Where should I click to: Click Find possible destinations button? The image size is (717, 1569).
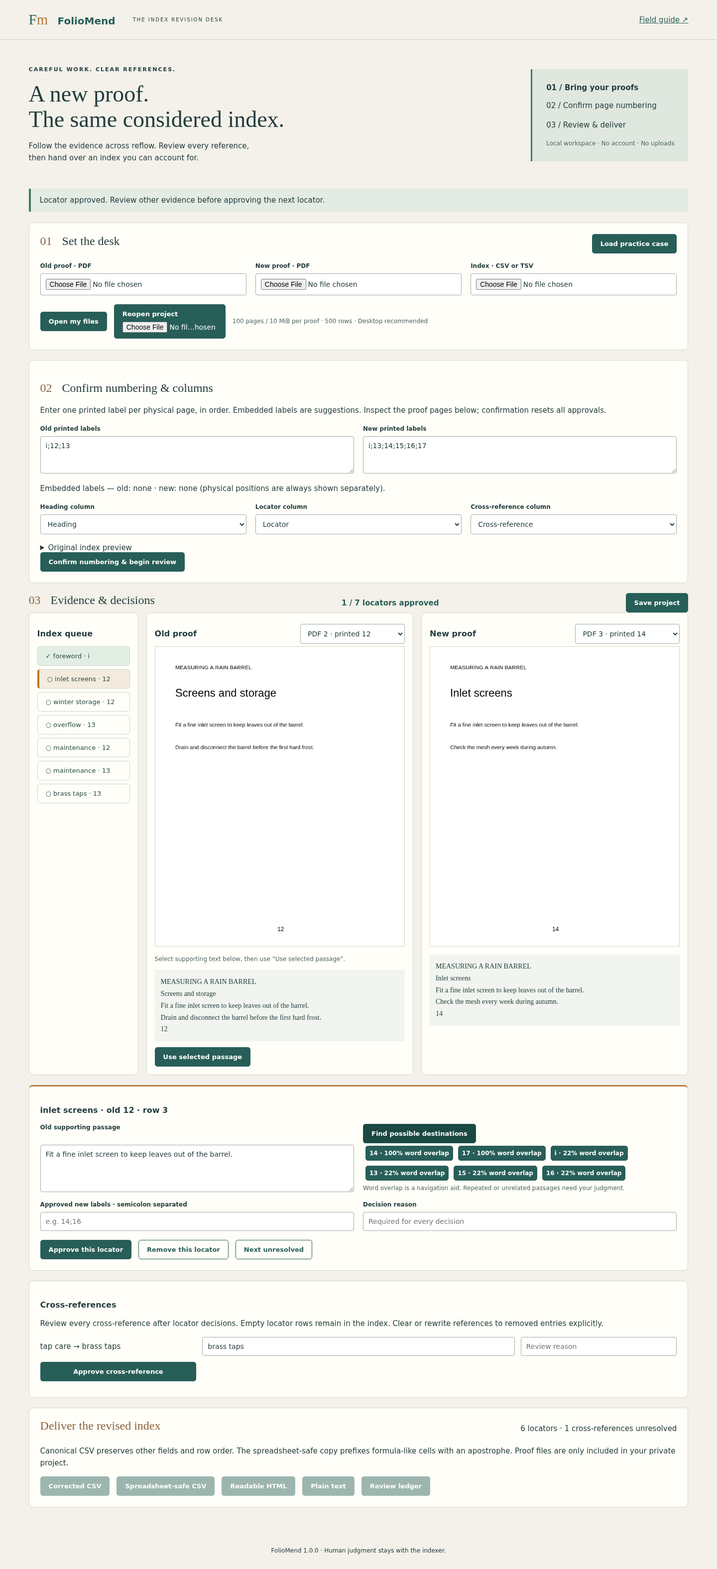[x=419, y=1133]
